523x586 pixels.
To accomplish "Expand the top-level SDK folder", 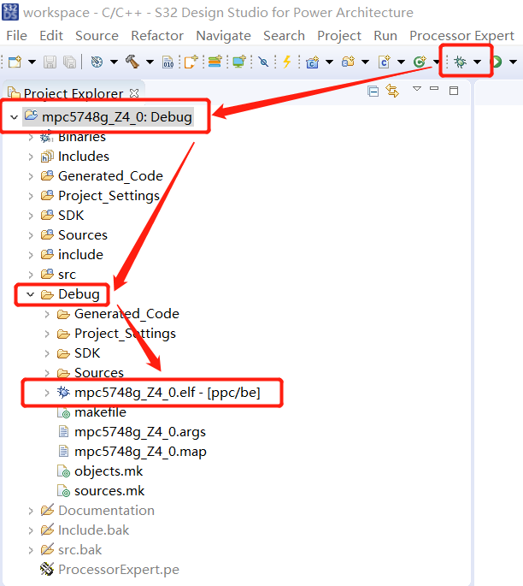I will 31,216.
